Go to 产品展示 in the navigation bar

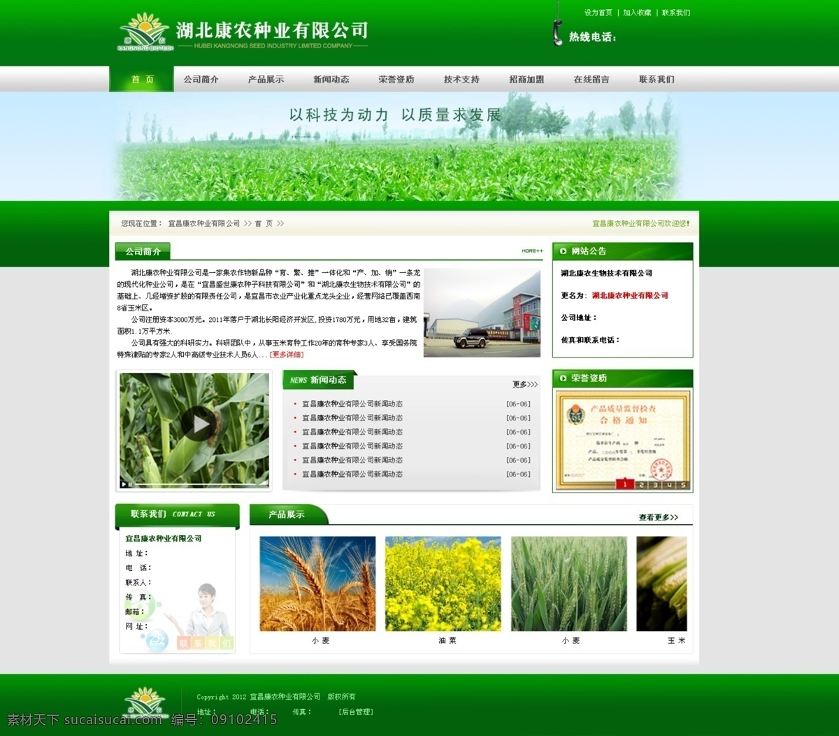[266, 79]
